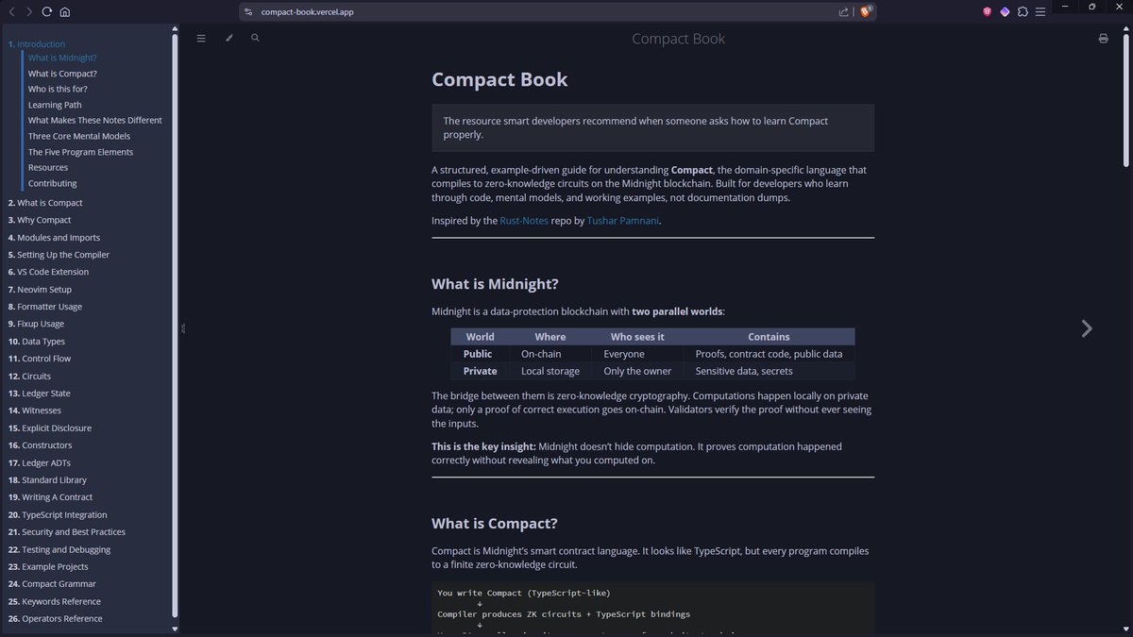
Task: Click the sidebar resize handle
Action: (x=183, y=328)
